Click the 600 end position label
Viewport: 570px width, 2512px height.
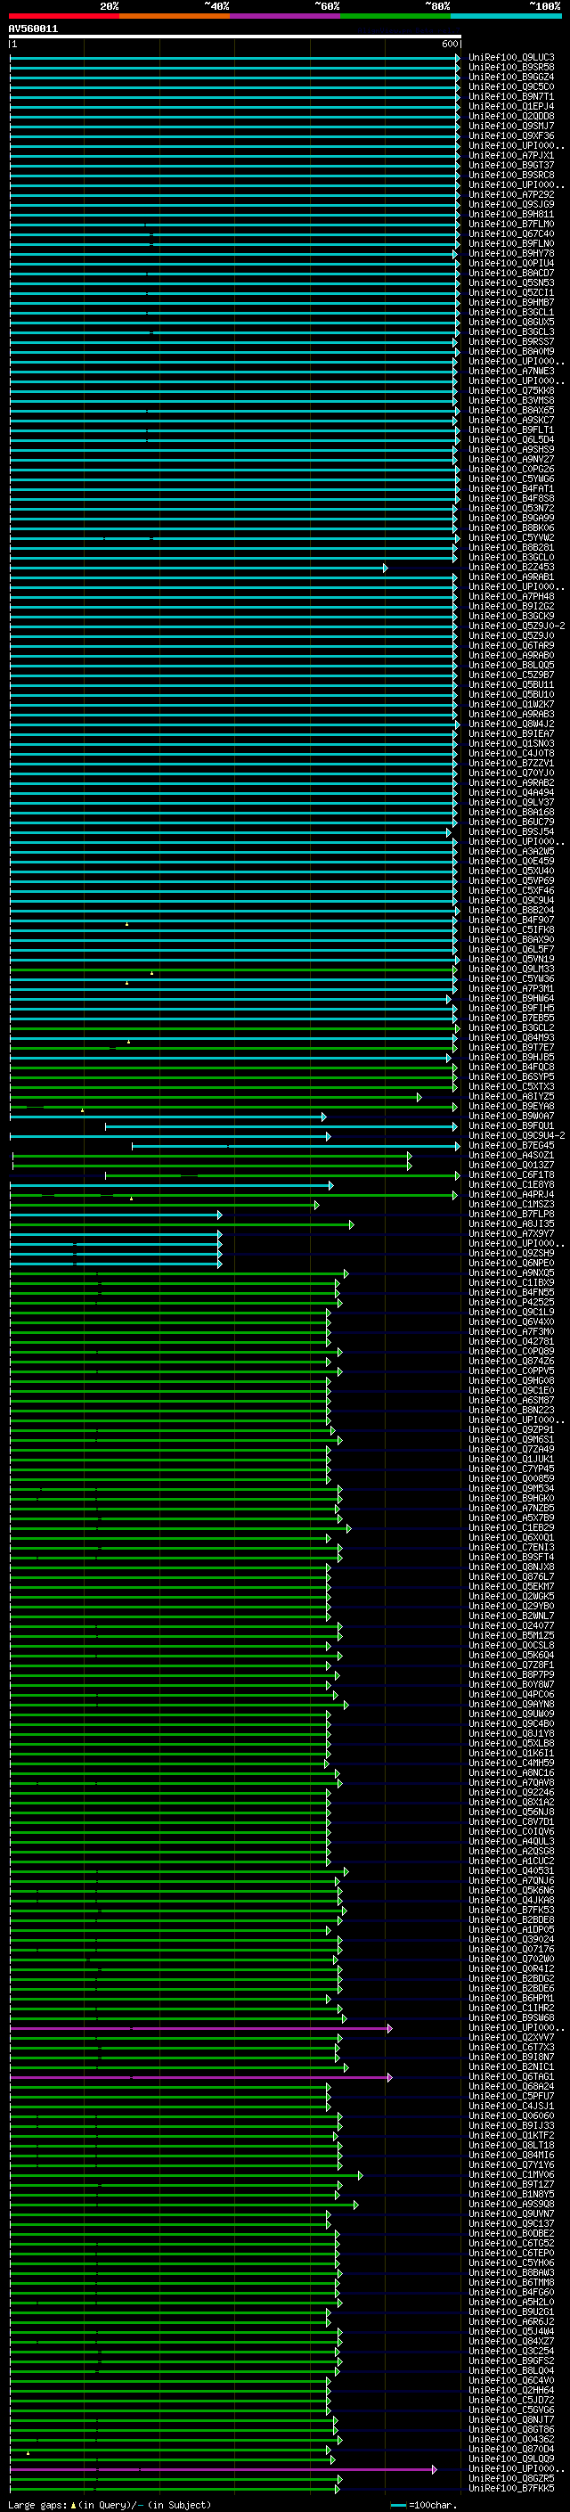450,45
